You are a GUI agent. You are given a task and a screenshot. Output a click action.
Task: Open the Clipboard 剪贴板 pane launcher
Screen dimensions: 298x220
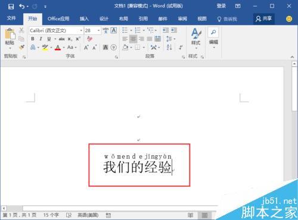click(24, 57)
